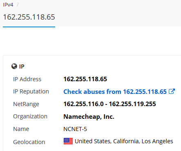Select the 162.255.118.65 page tab
Viewport: 181px width, 151px height.
click(x=29, y=17)
